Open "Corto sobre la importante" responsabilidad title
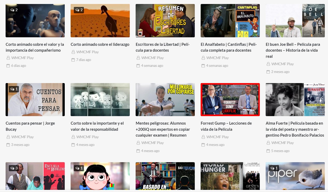The image size is (328, 192). point(97,126)
